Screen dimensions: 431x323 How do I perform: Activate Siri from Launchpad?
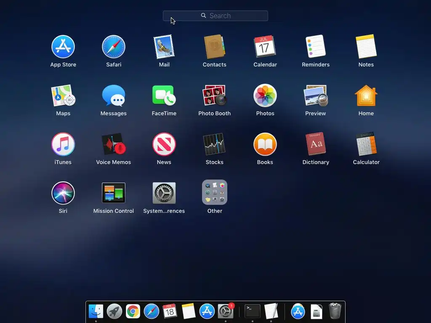[x=63, y=193]
